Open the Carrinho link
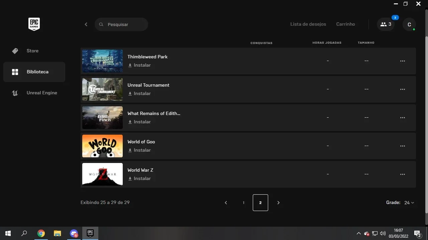The height and width of the screenshot is (240, 428). click(345, 24)
